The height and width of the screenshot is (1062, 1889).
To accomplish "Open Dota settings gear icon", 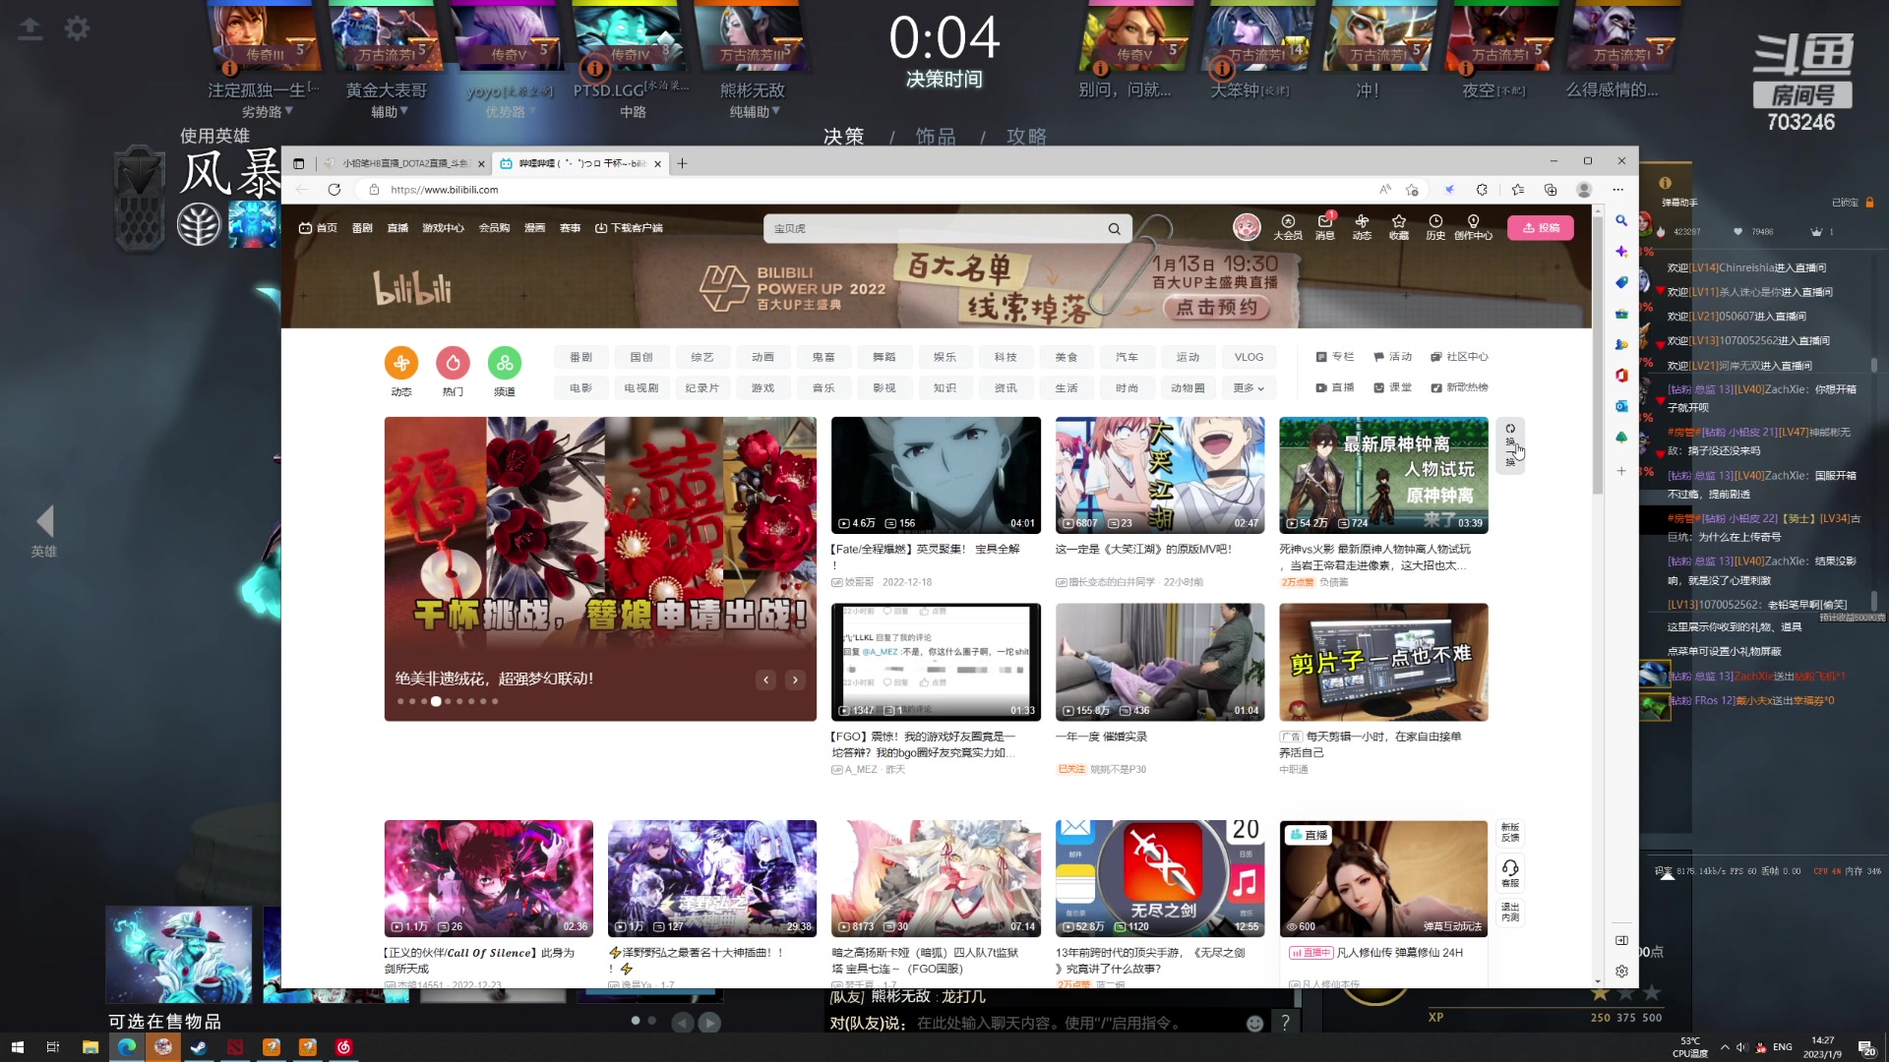I will pyautogui.click(x=77, y=29).
